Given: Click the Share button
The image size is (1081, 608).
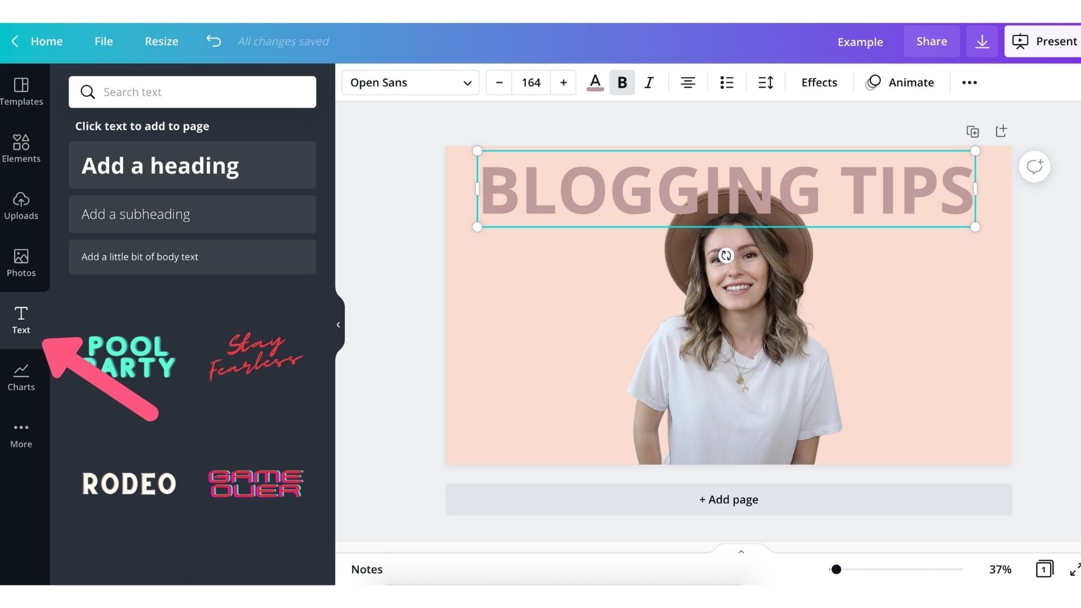Looking at the screenshot, I should [x=932, y=41].
